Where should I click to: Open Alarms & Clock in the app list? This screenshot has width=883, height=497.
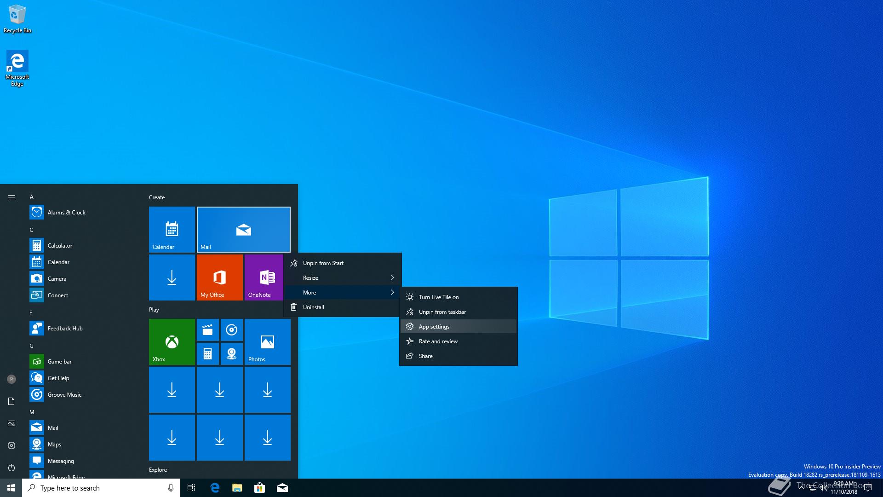pyautogui.click(x=83, y=212)
